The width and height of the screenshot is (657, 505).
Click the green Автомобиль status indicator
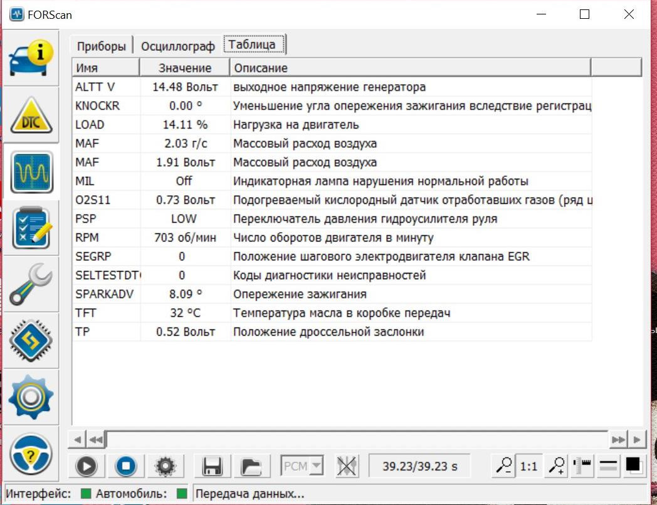coord(182,493)
